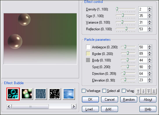Increase Reflection value with up spinner
Viewport: 159px width, 115px height.
click(150, 28)
